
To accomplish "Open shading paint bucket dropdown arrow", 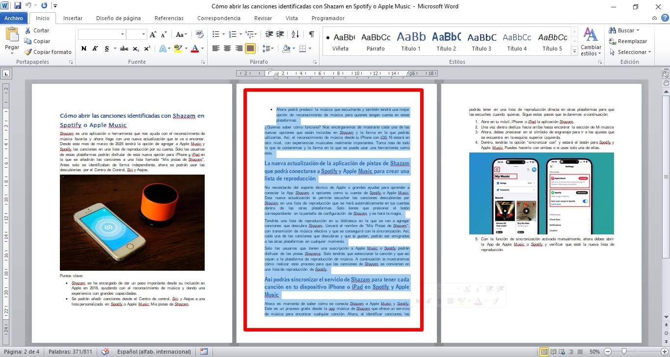I will (294, 49).
